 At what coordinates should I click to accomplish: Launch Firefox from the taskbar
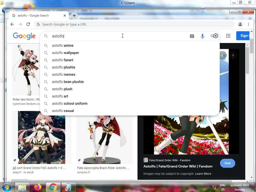point(38,187)
